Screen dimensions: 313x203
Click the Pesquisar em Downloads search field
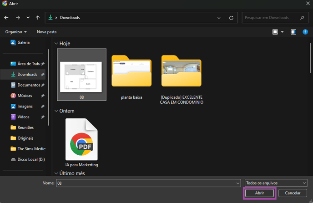click(x=271, y=18)
